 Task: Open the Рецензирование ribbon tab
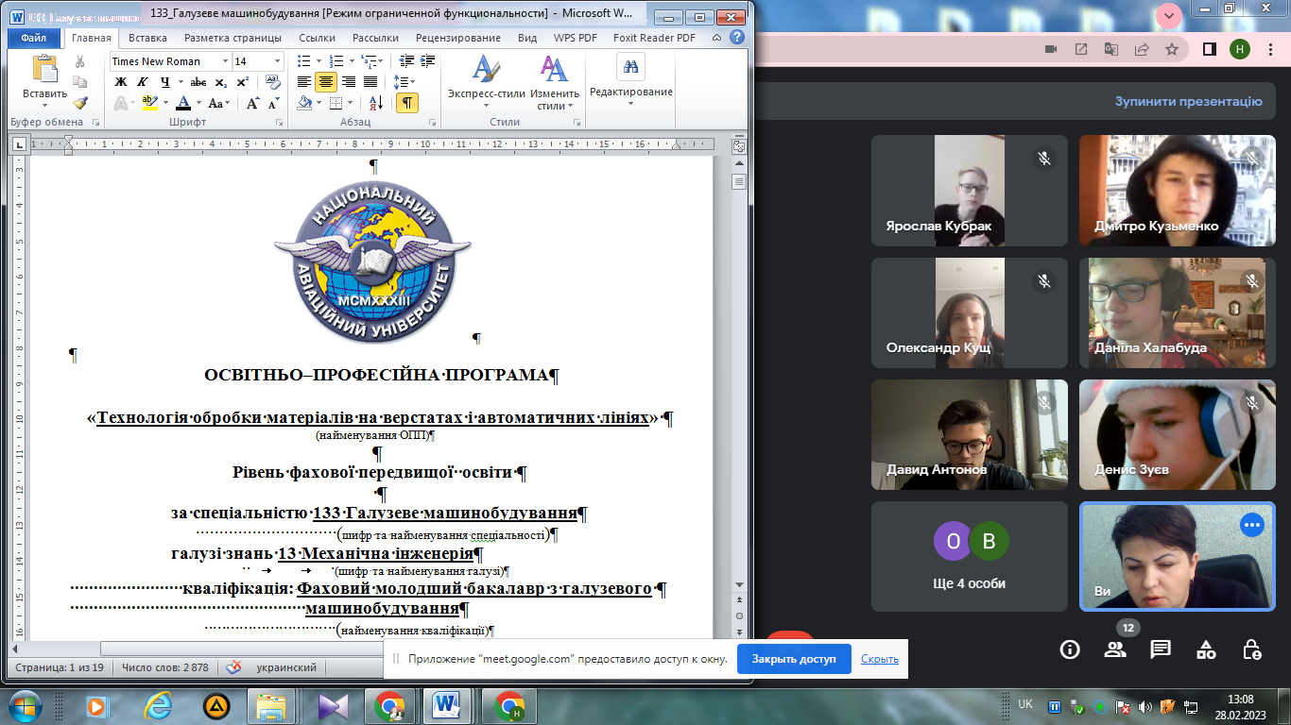click(458, 38)
